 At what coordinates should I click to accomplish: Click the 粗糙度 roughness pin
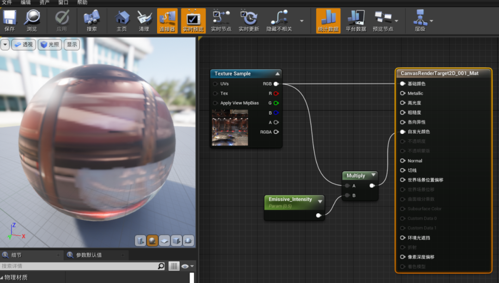coord(402,113)
